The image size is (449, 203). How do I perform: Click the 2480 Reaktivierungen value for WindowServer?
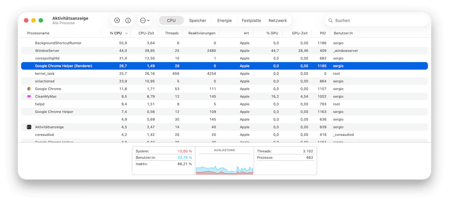tap(211, 51)
